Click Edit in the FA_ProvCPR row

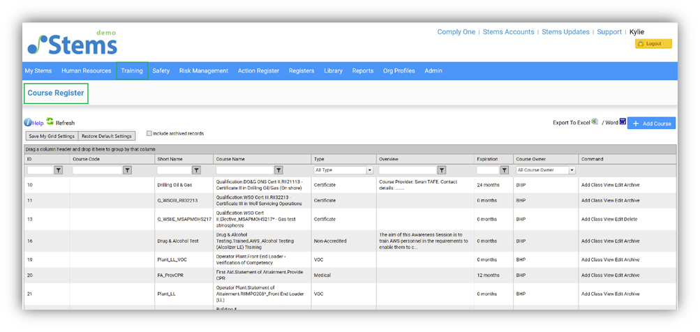click(x=619, y=276)
